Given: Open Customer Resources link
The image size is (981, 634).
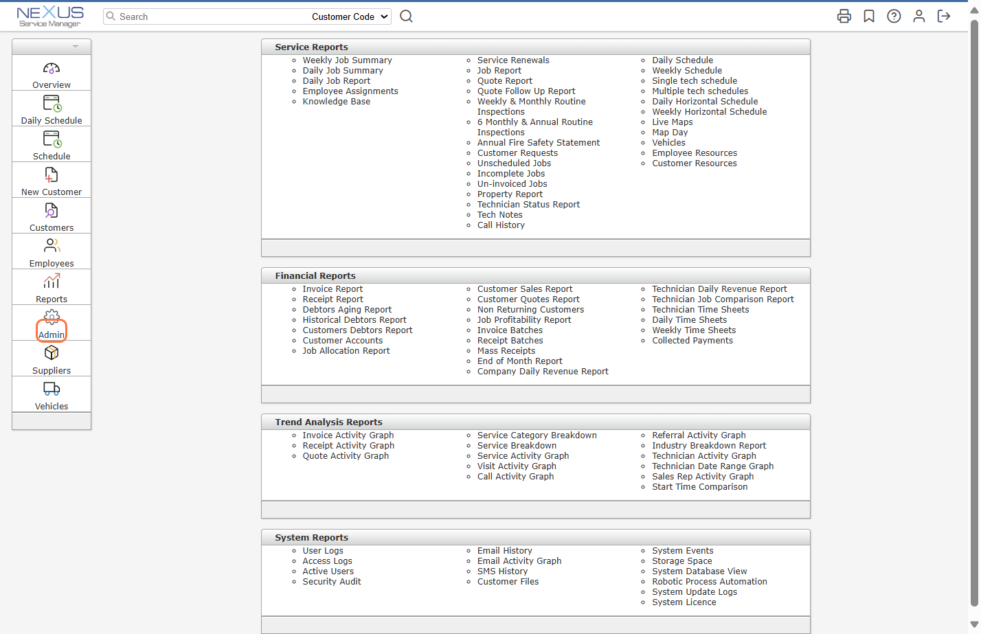Looking at the screenshot, I should click(695, 163).
